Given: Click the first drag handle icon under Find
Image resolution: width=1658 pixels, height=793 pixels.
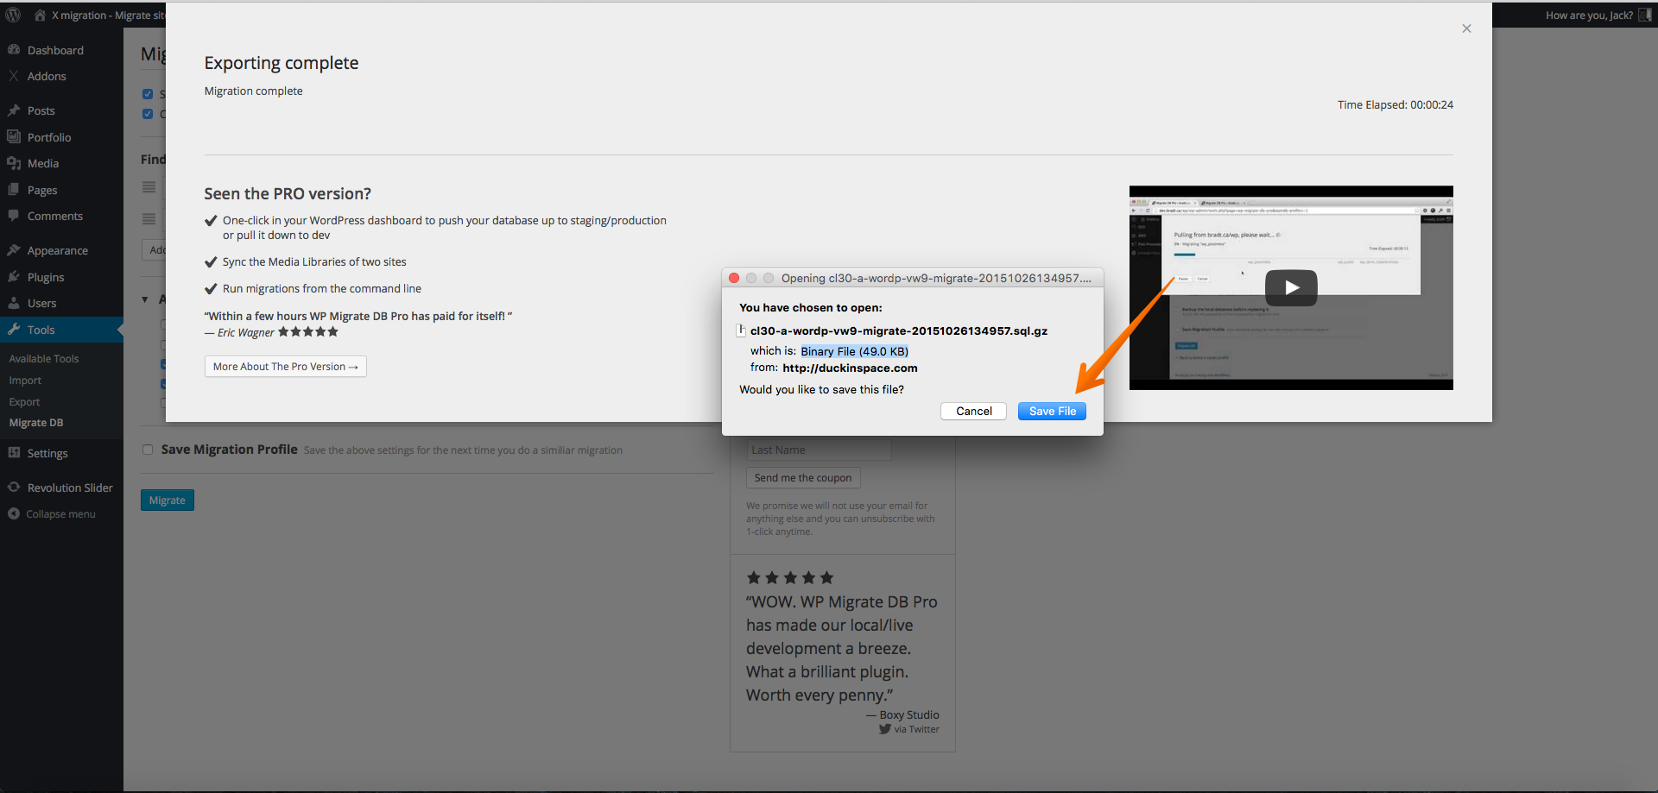Looking at the screenshot, I should click(x=149, y=187).
